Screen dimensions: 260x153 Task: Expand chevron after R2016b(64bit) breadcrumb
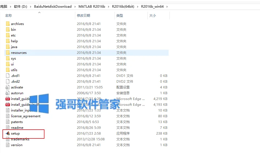[138, 7]
